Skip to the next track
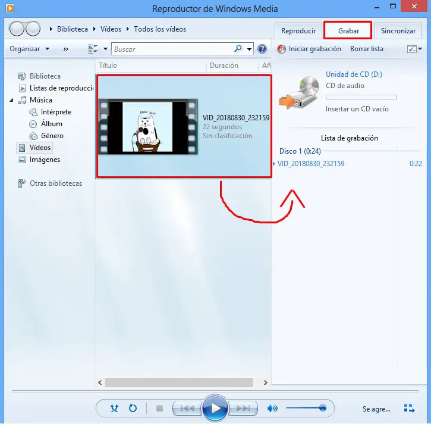 tap(243, 408)
